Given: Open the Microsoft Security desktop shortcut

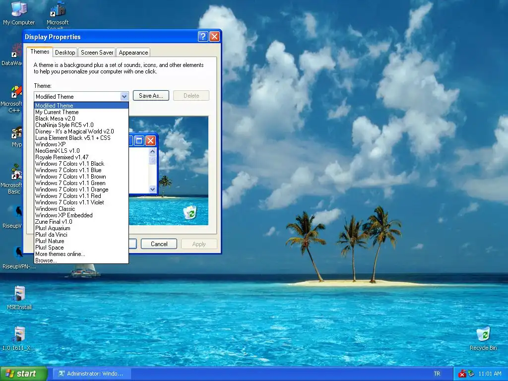Looking at the screenshot, I should tap(58, 15).
